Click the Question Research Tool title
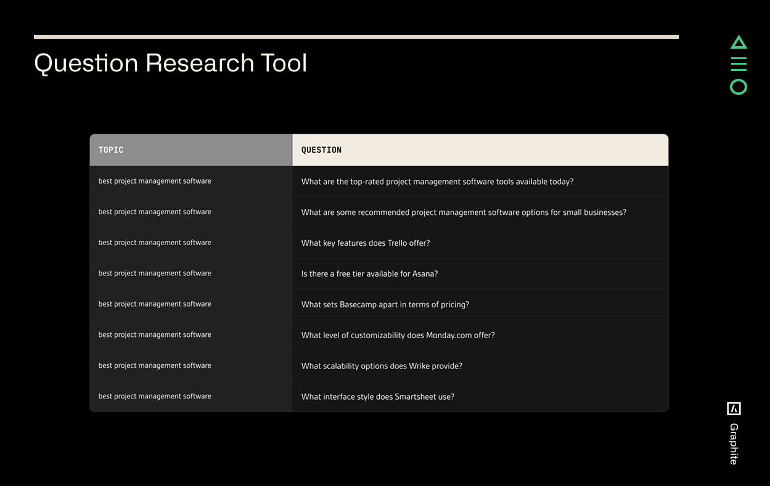The width and height of the screenshot is (770, 486). (171, 63)
